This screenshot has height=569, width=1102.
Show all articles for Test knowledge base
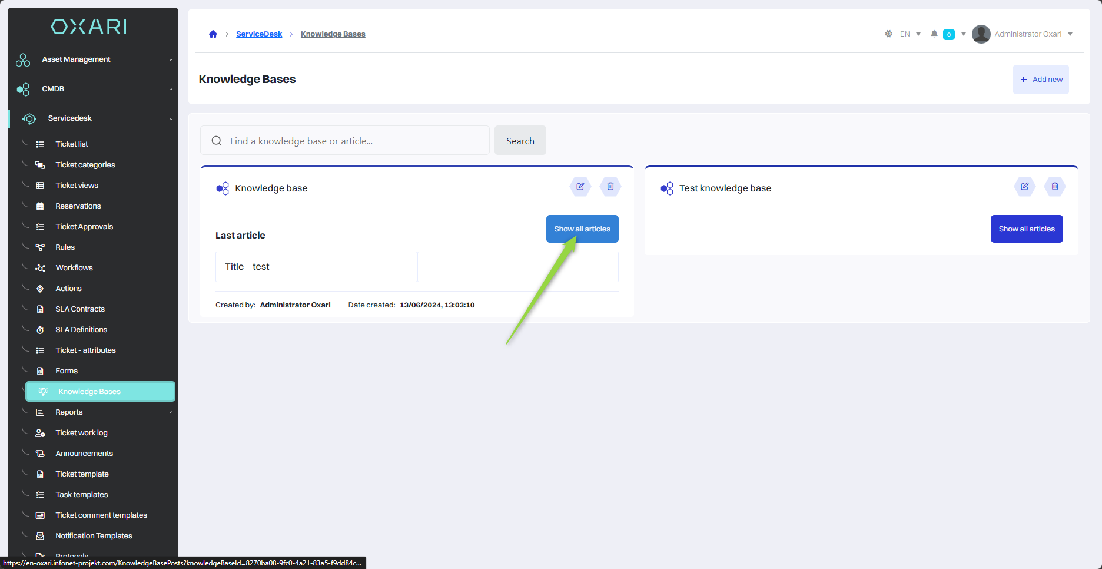tap(1026, 229)
